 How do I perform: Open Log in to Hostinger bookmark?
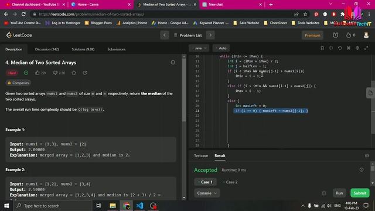[63, 23]
